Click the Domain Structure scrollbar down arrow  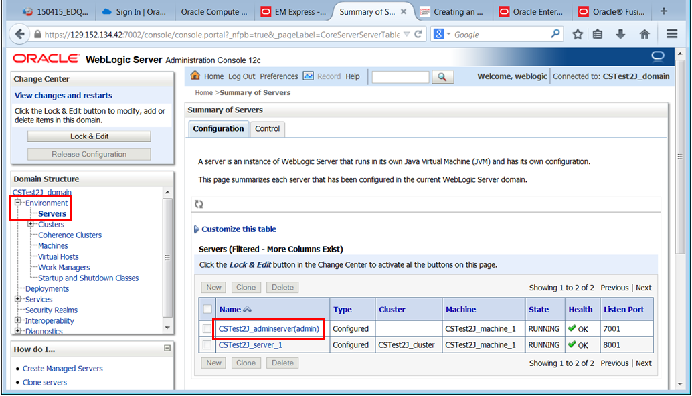tap(167, 328)
